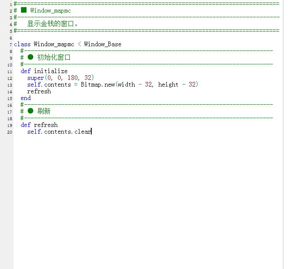The width and height of the screenshot is (288, 269).
Task: Click 'def refresh' on line 19
Action: tap(39, 125)
